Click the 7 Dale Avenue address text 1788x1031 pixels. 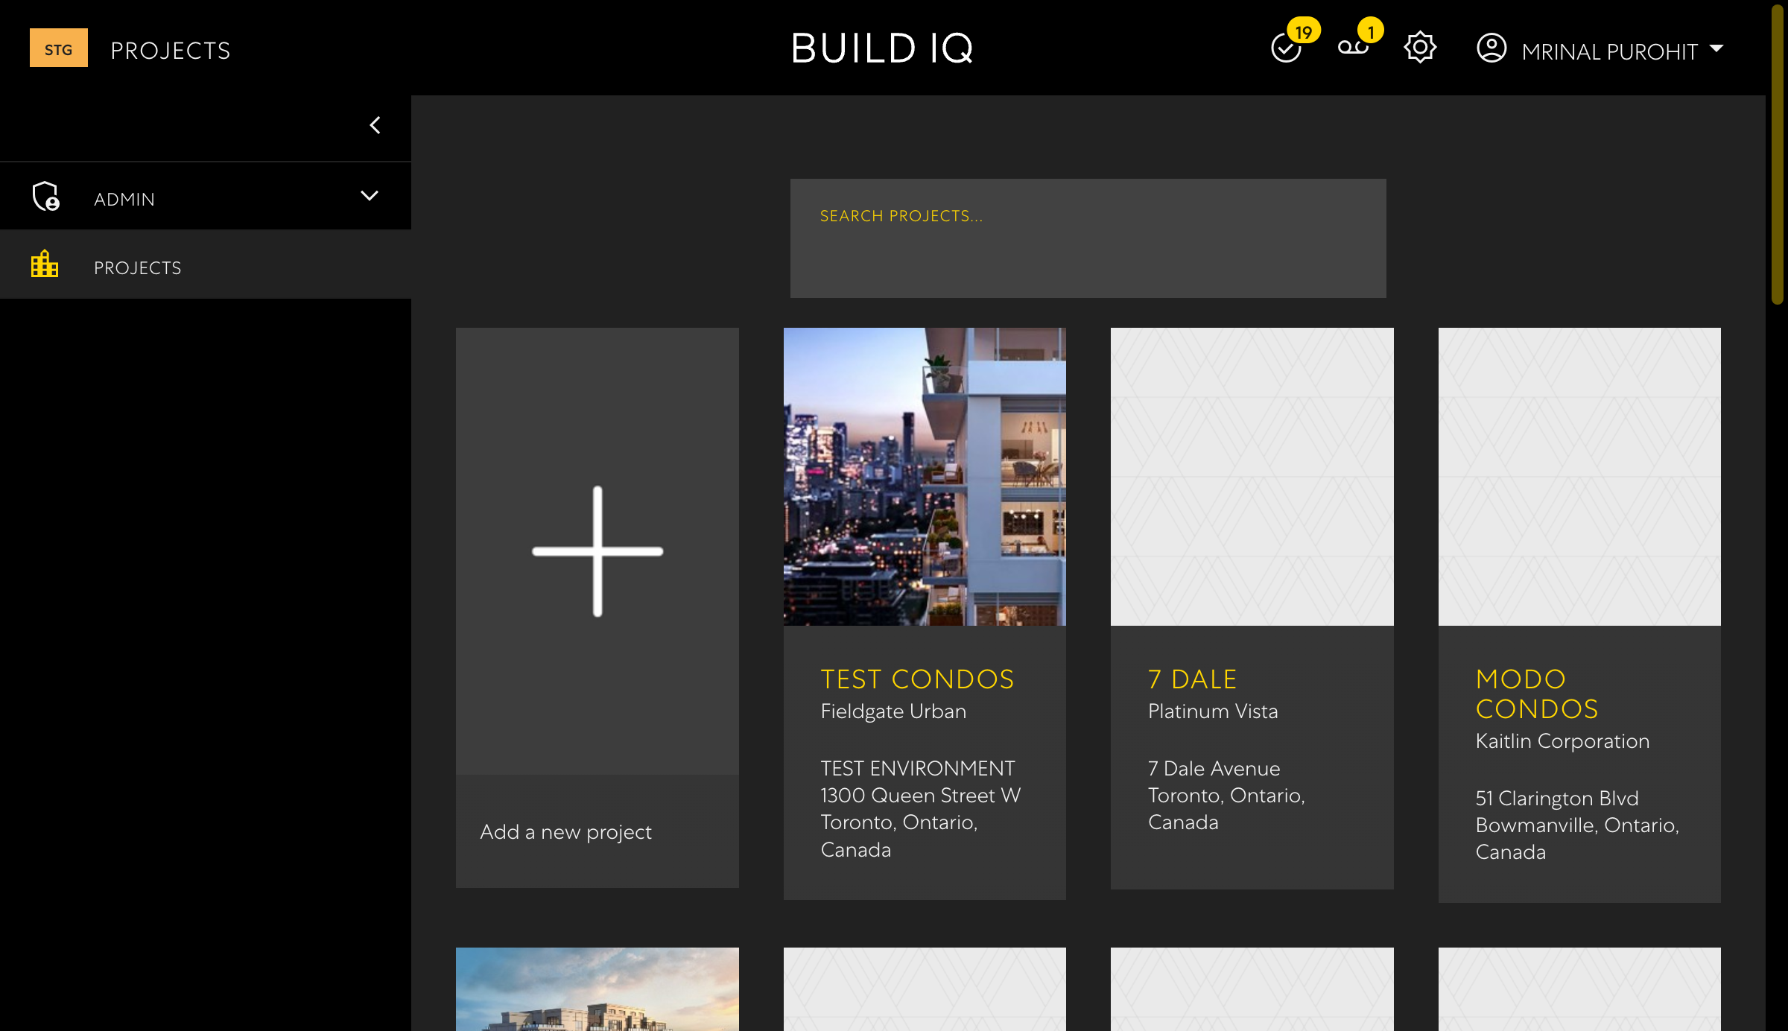click(1214, 768)
